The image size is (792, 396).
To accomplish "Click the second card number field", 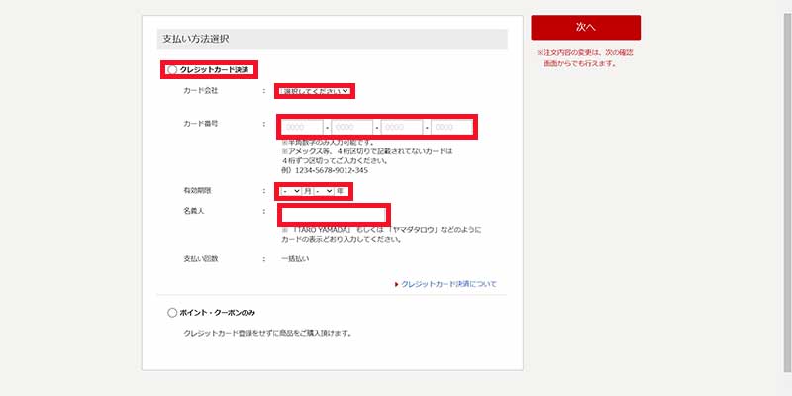I will pos(352,127).
